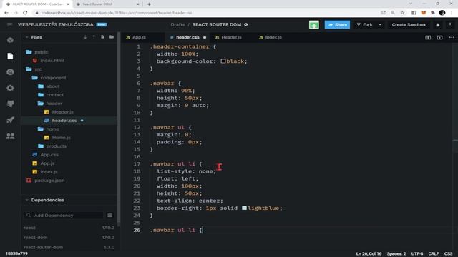The image size is (458, 257).
Task: Open notifications bell icon
Action: click(437, 25)
